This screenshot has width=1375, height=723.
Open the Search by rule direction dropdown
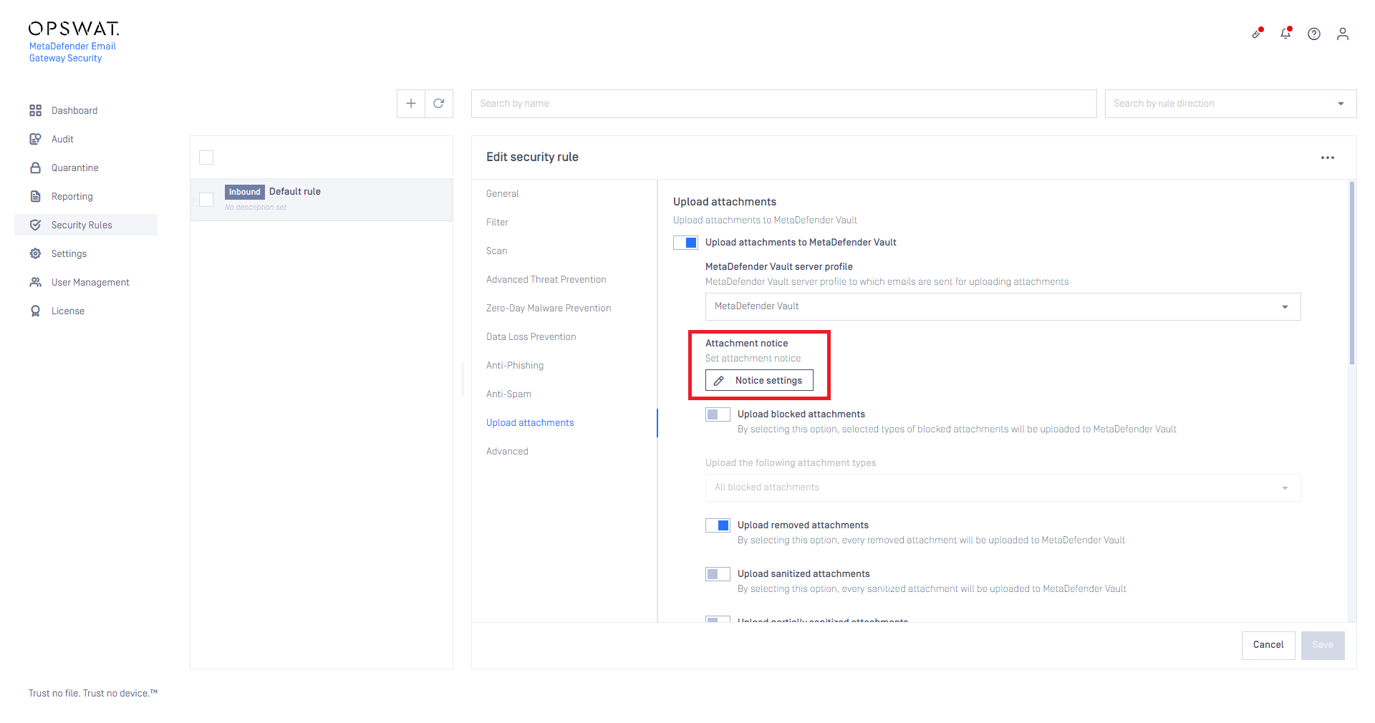click(1230, 104)
